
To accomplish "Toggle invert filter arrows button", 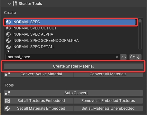I will point(124,57).
